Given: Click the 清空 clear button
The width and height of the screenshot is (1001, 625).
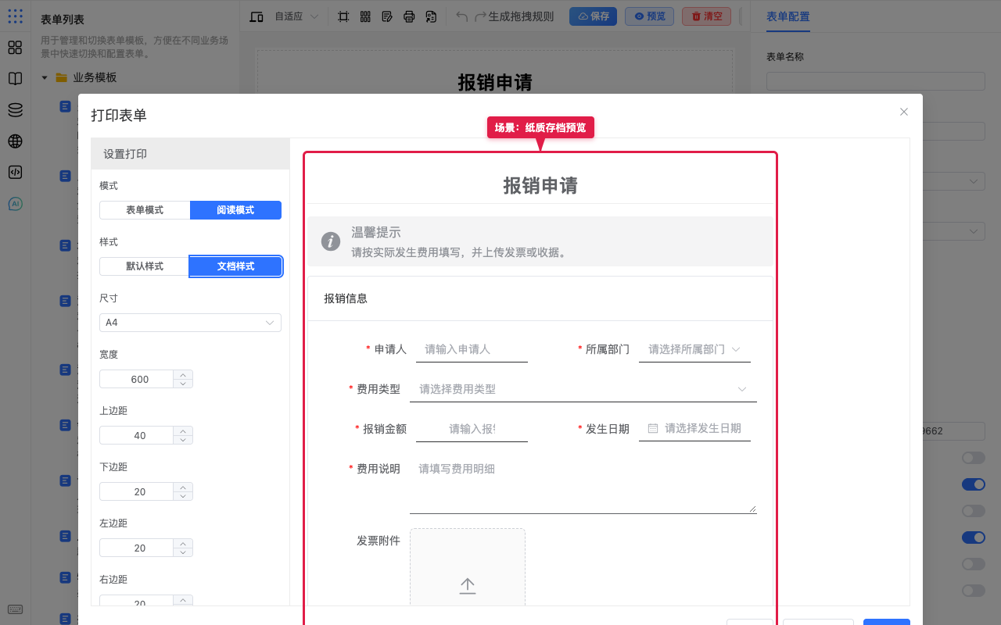Looking at the screenshot, I should click(706, 16).
